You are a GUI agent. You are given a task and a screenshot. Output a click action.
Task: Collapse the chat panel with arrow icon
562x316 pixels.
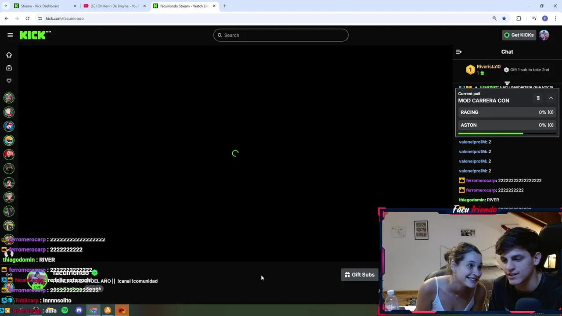459,52
